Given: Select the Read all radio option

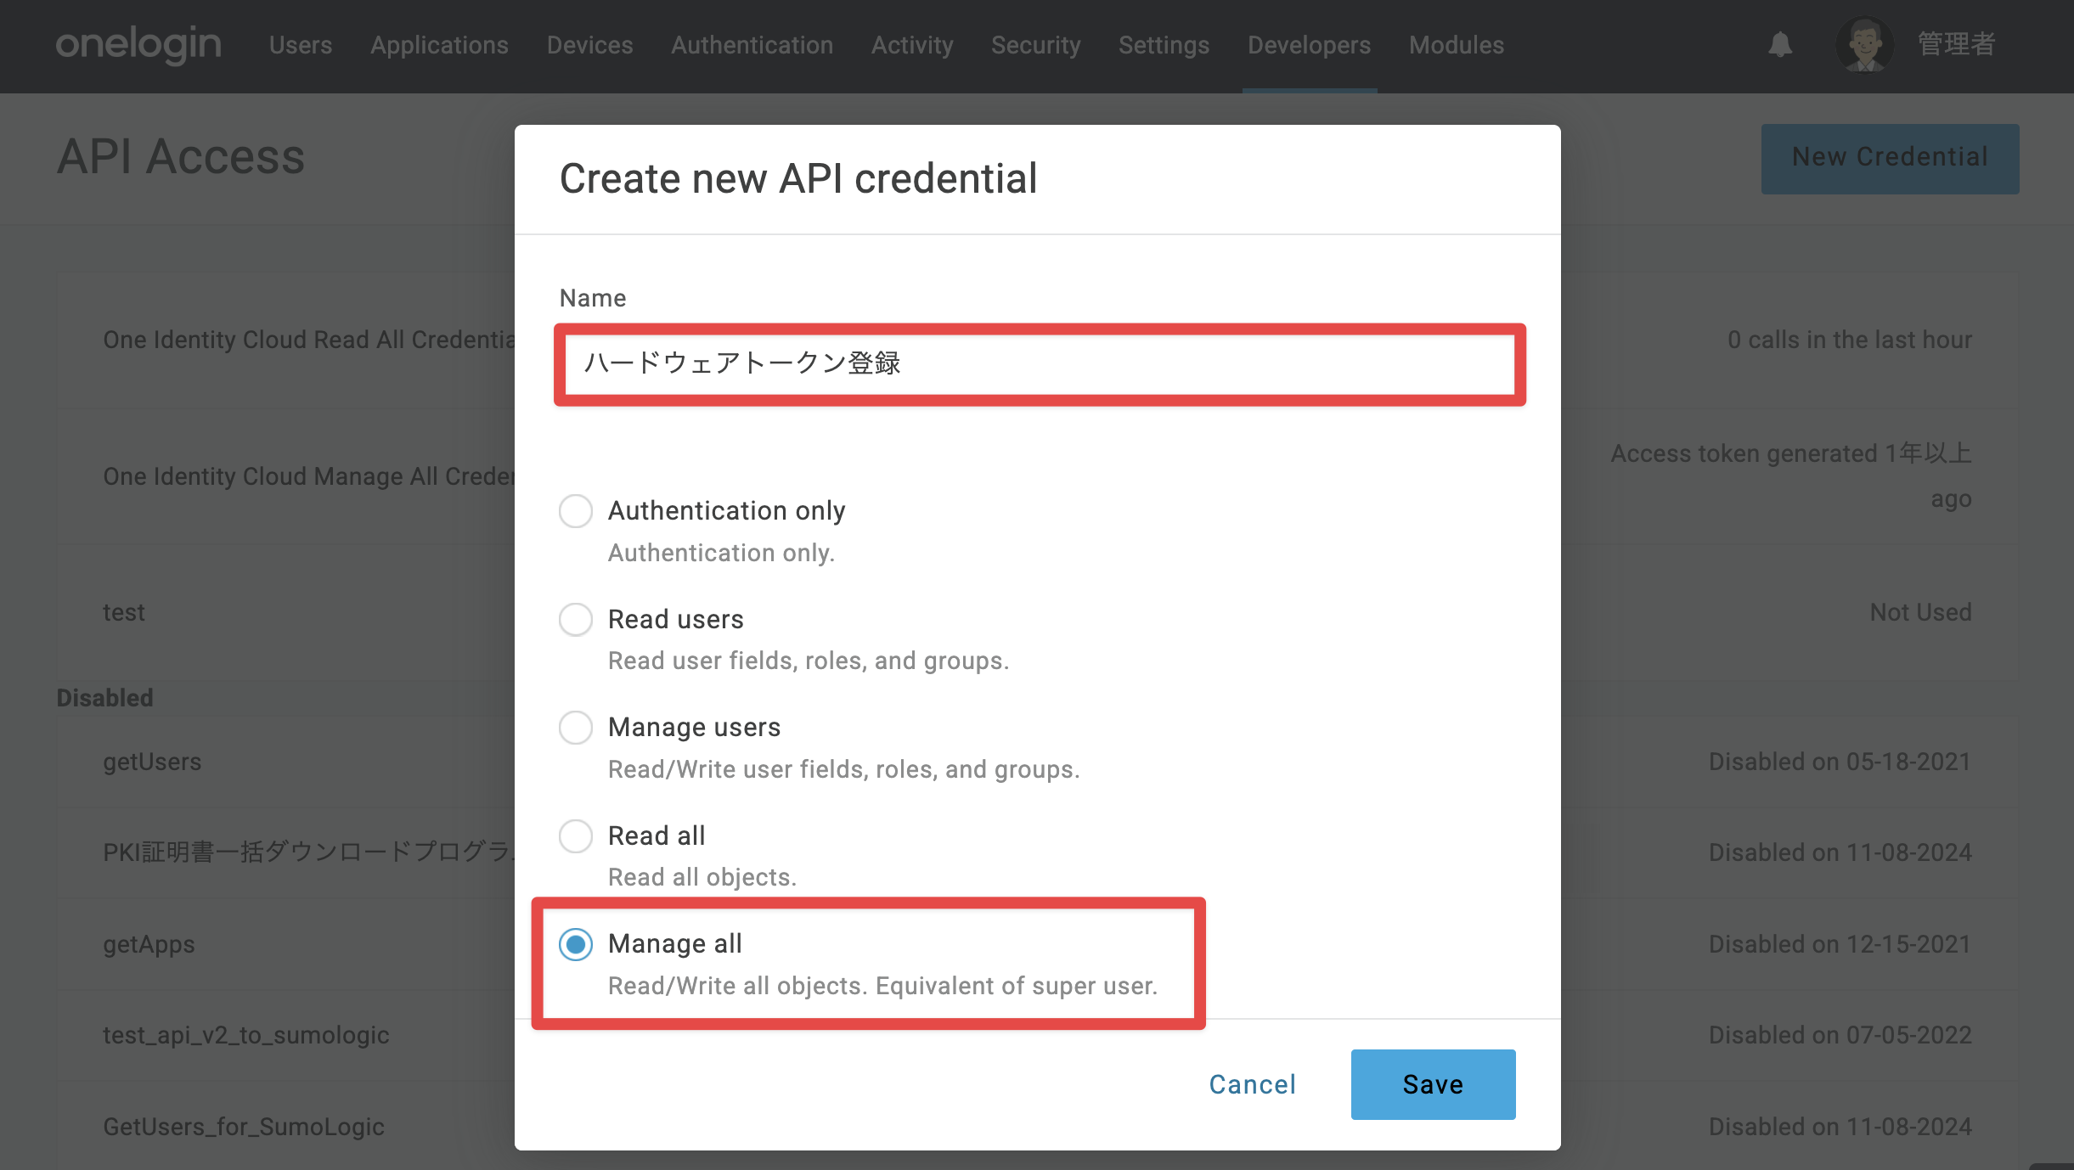Looking at the screenshot, I should (x=575, y=836).
